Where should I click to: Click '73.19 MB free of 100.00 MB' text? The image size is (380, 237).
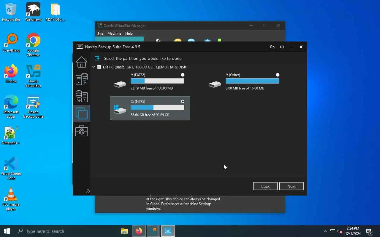pyautogui.click(x=152, y=88)
